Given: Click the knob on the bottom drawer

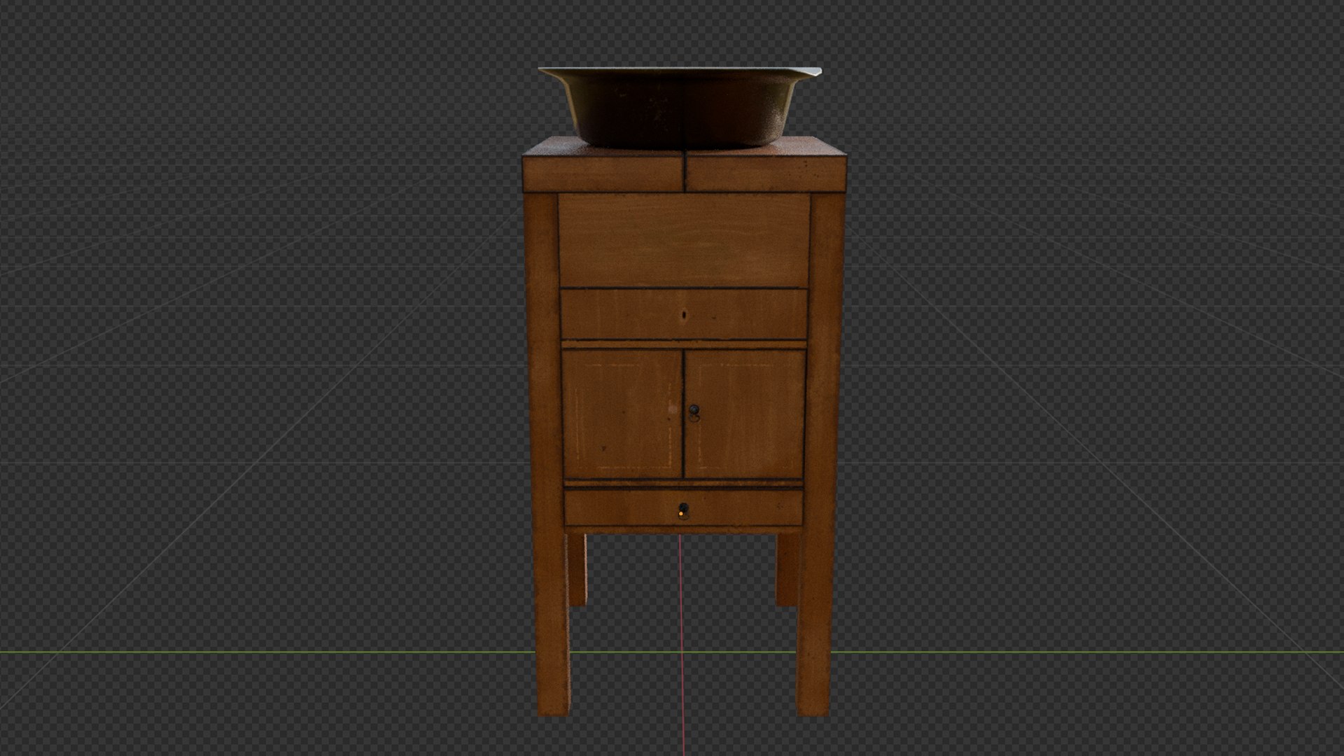Looking at the screenshot, I should (x=683, y=511).
